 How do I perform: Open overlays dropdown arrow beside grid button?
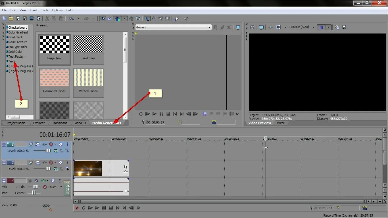328,27
